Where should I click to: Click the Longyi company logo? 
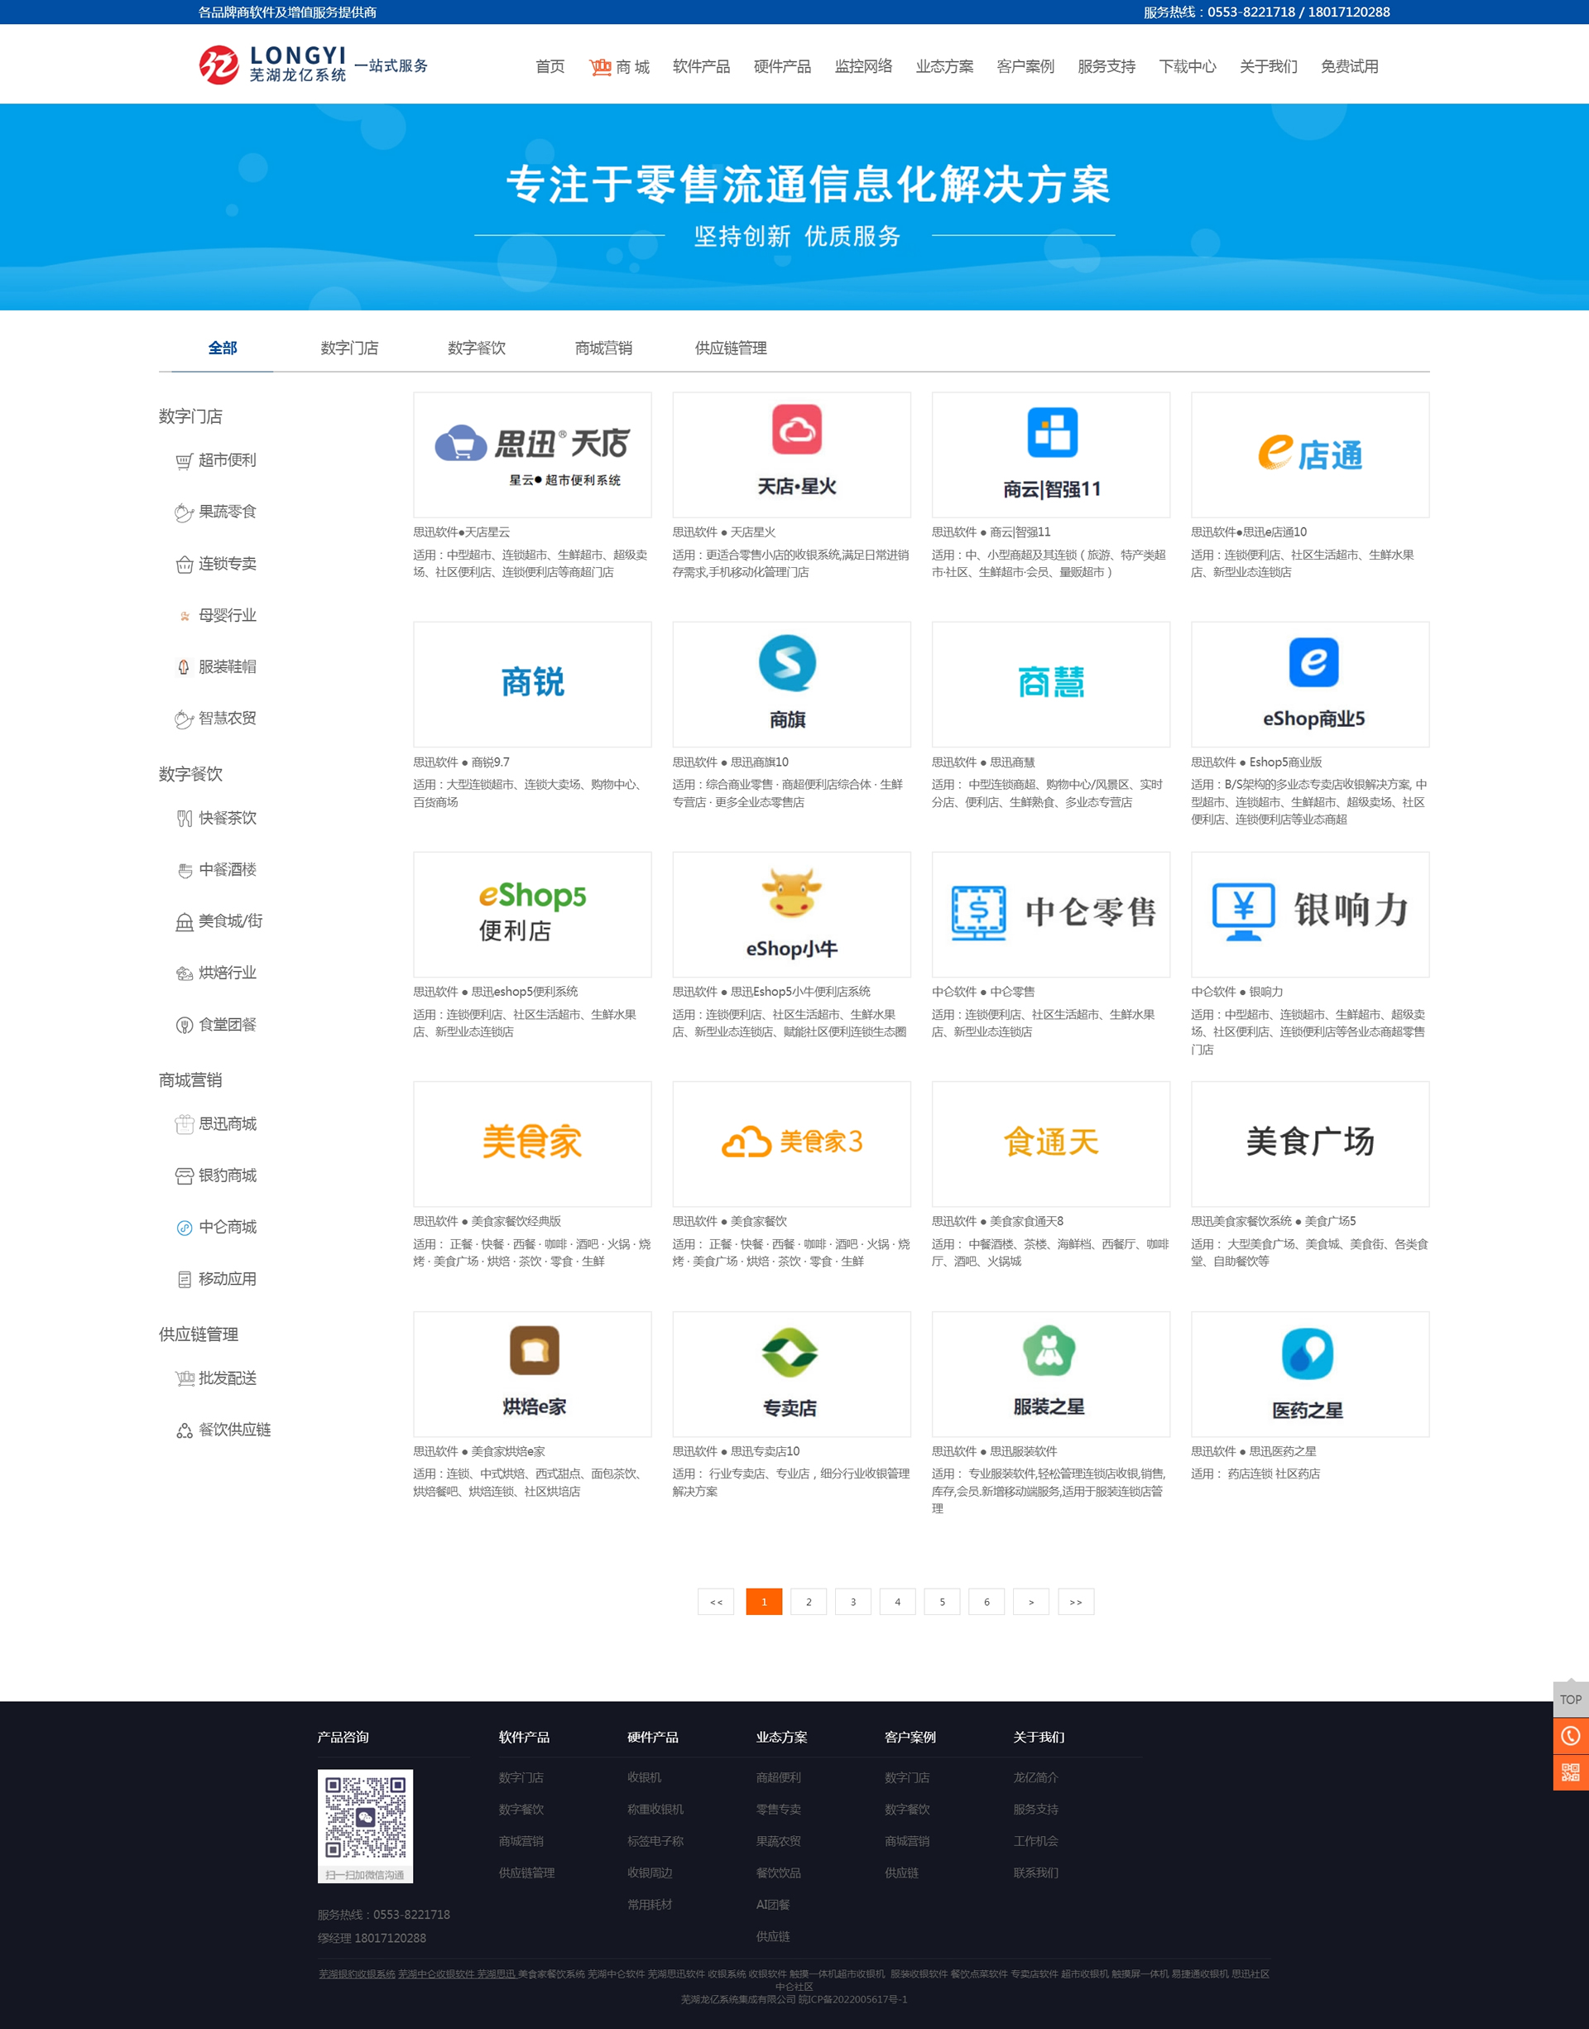313,65
